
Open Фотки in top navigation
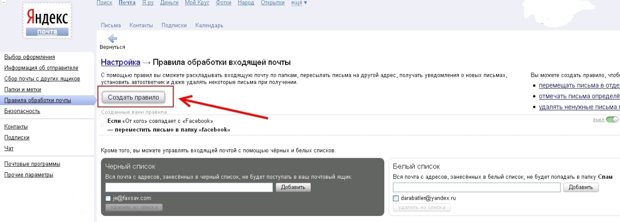[225, 3]
